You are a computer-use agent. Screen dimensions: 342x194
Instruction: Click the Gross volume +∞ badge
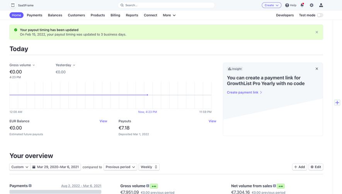[154, 186]
